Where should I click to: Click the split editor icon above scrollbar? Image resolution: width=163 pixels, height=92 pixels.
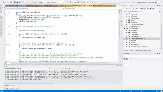[119, 10]
